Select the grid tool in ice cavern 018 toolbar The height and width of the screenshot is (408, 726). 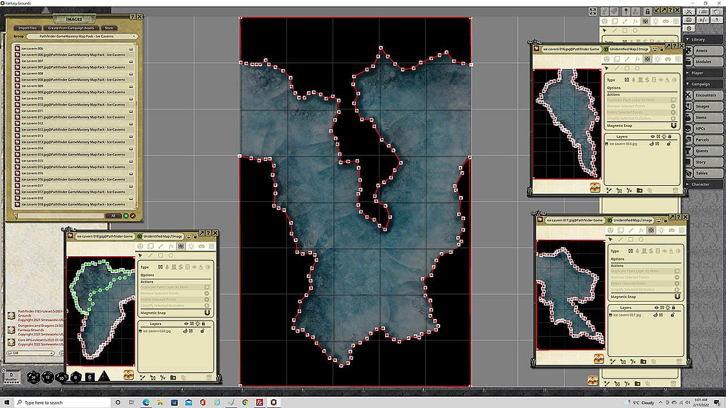tap(212, 246)
